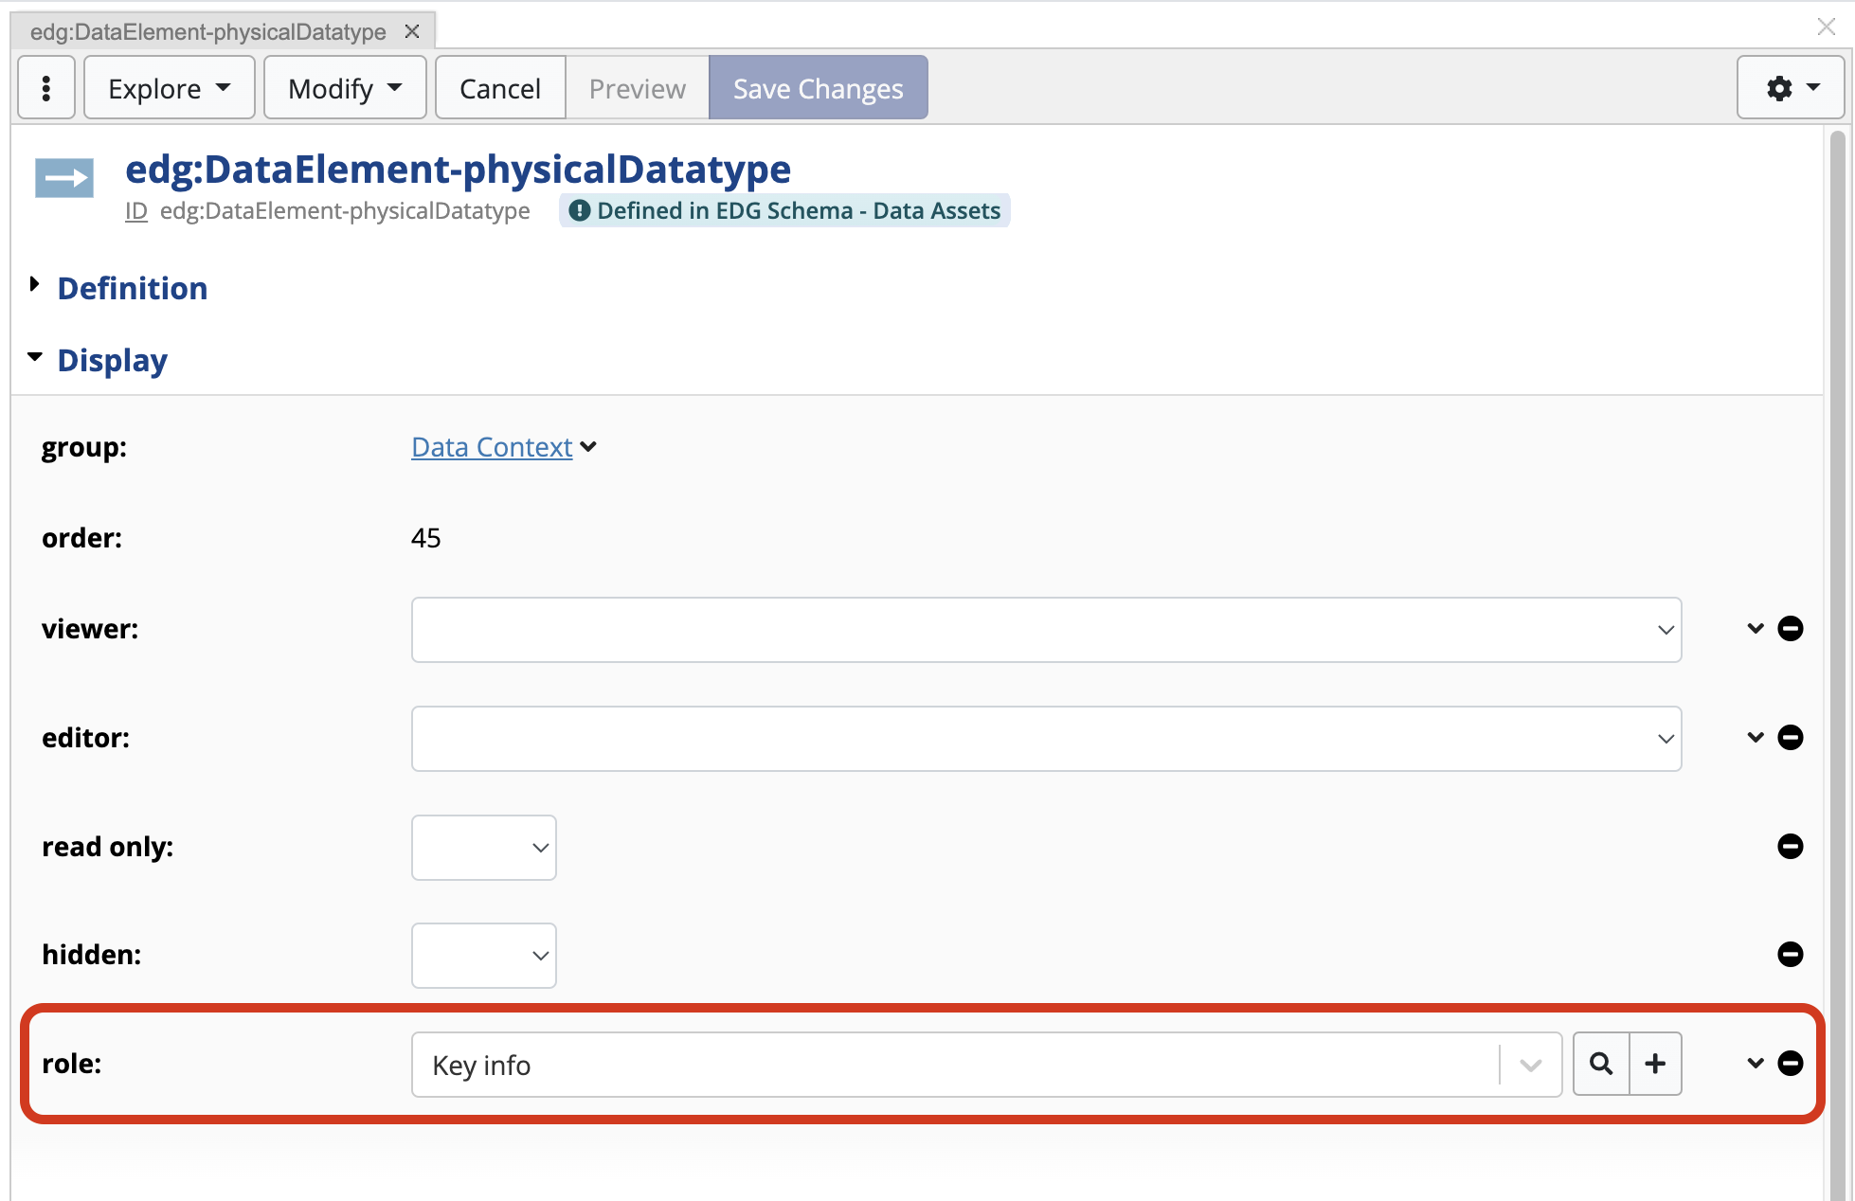Click the Cancel button
This screenshot has height=1201, width=1855.
[499, 87]
